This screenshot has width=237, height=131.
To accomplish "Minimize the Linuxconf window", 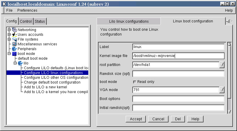I will coord(222,4).
